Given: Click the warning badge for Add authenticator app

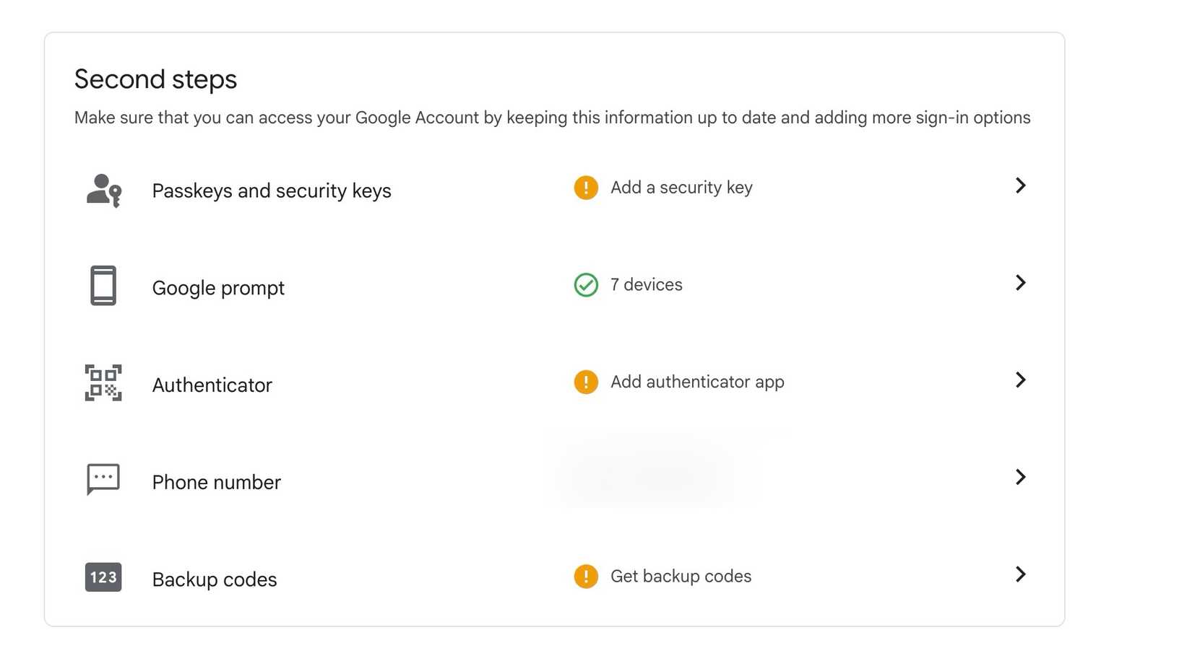Looking at the screenshot, I should coord(585,382).
